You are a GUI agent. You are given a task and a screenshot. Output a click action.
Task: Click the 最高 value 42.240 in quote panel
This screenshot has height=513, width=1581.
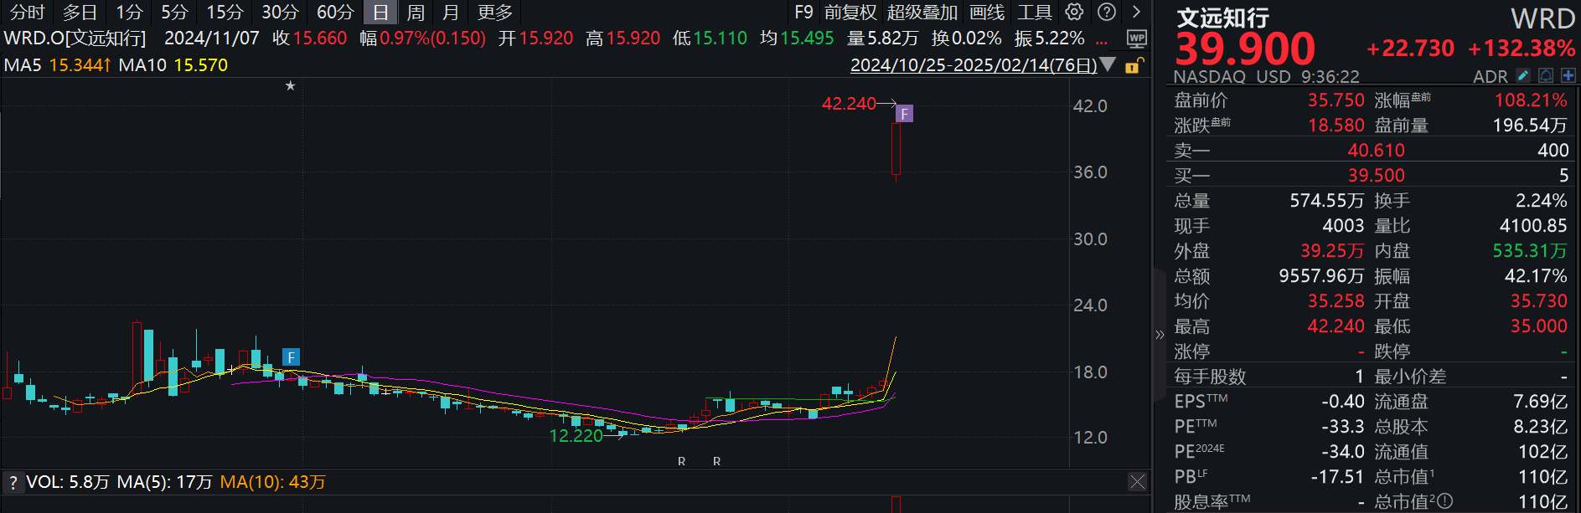[1336, 326]
